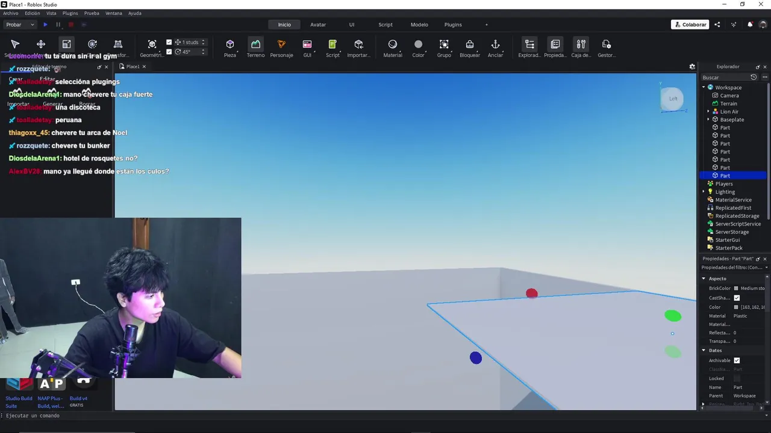Open the Archivo menu

pos(11,13)
